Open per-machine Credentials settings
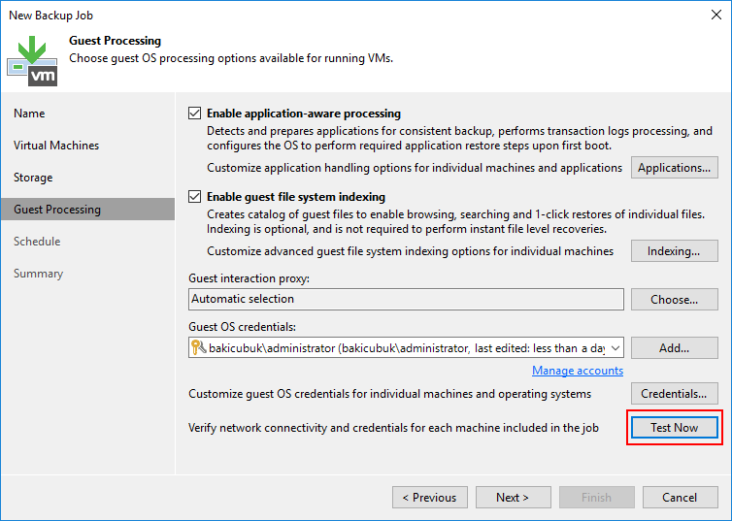Viewport: 732px width, 521px height. (675, 394)
